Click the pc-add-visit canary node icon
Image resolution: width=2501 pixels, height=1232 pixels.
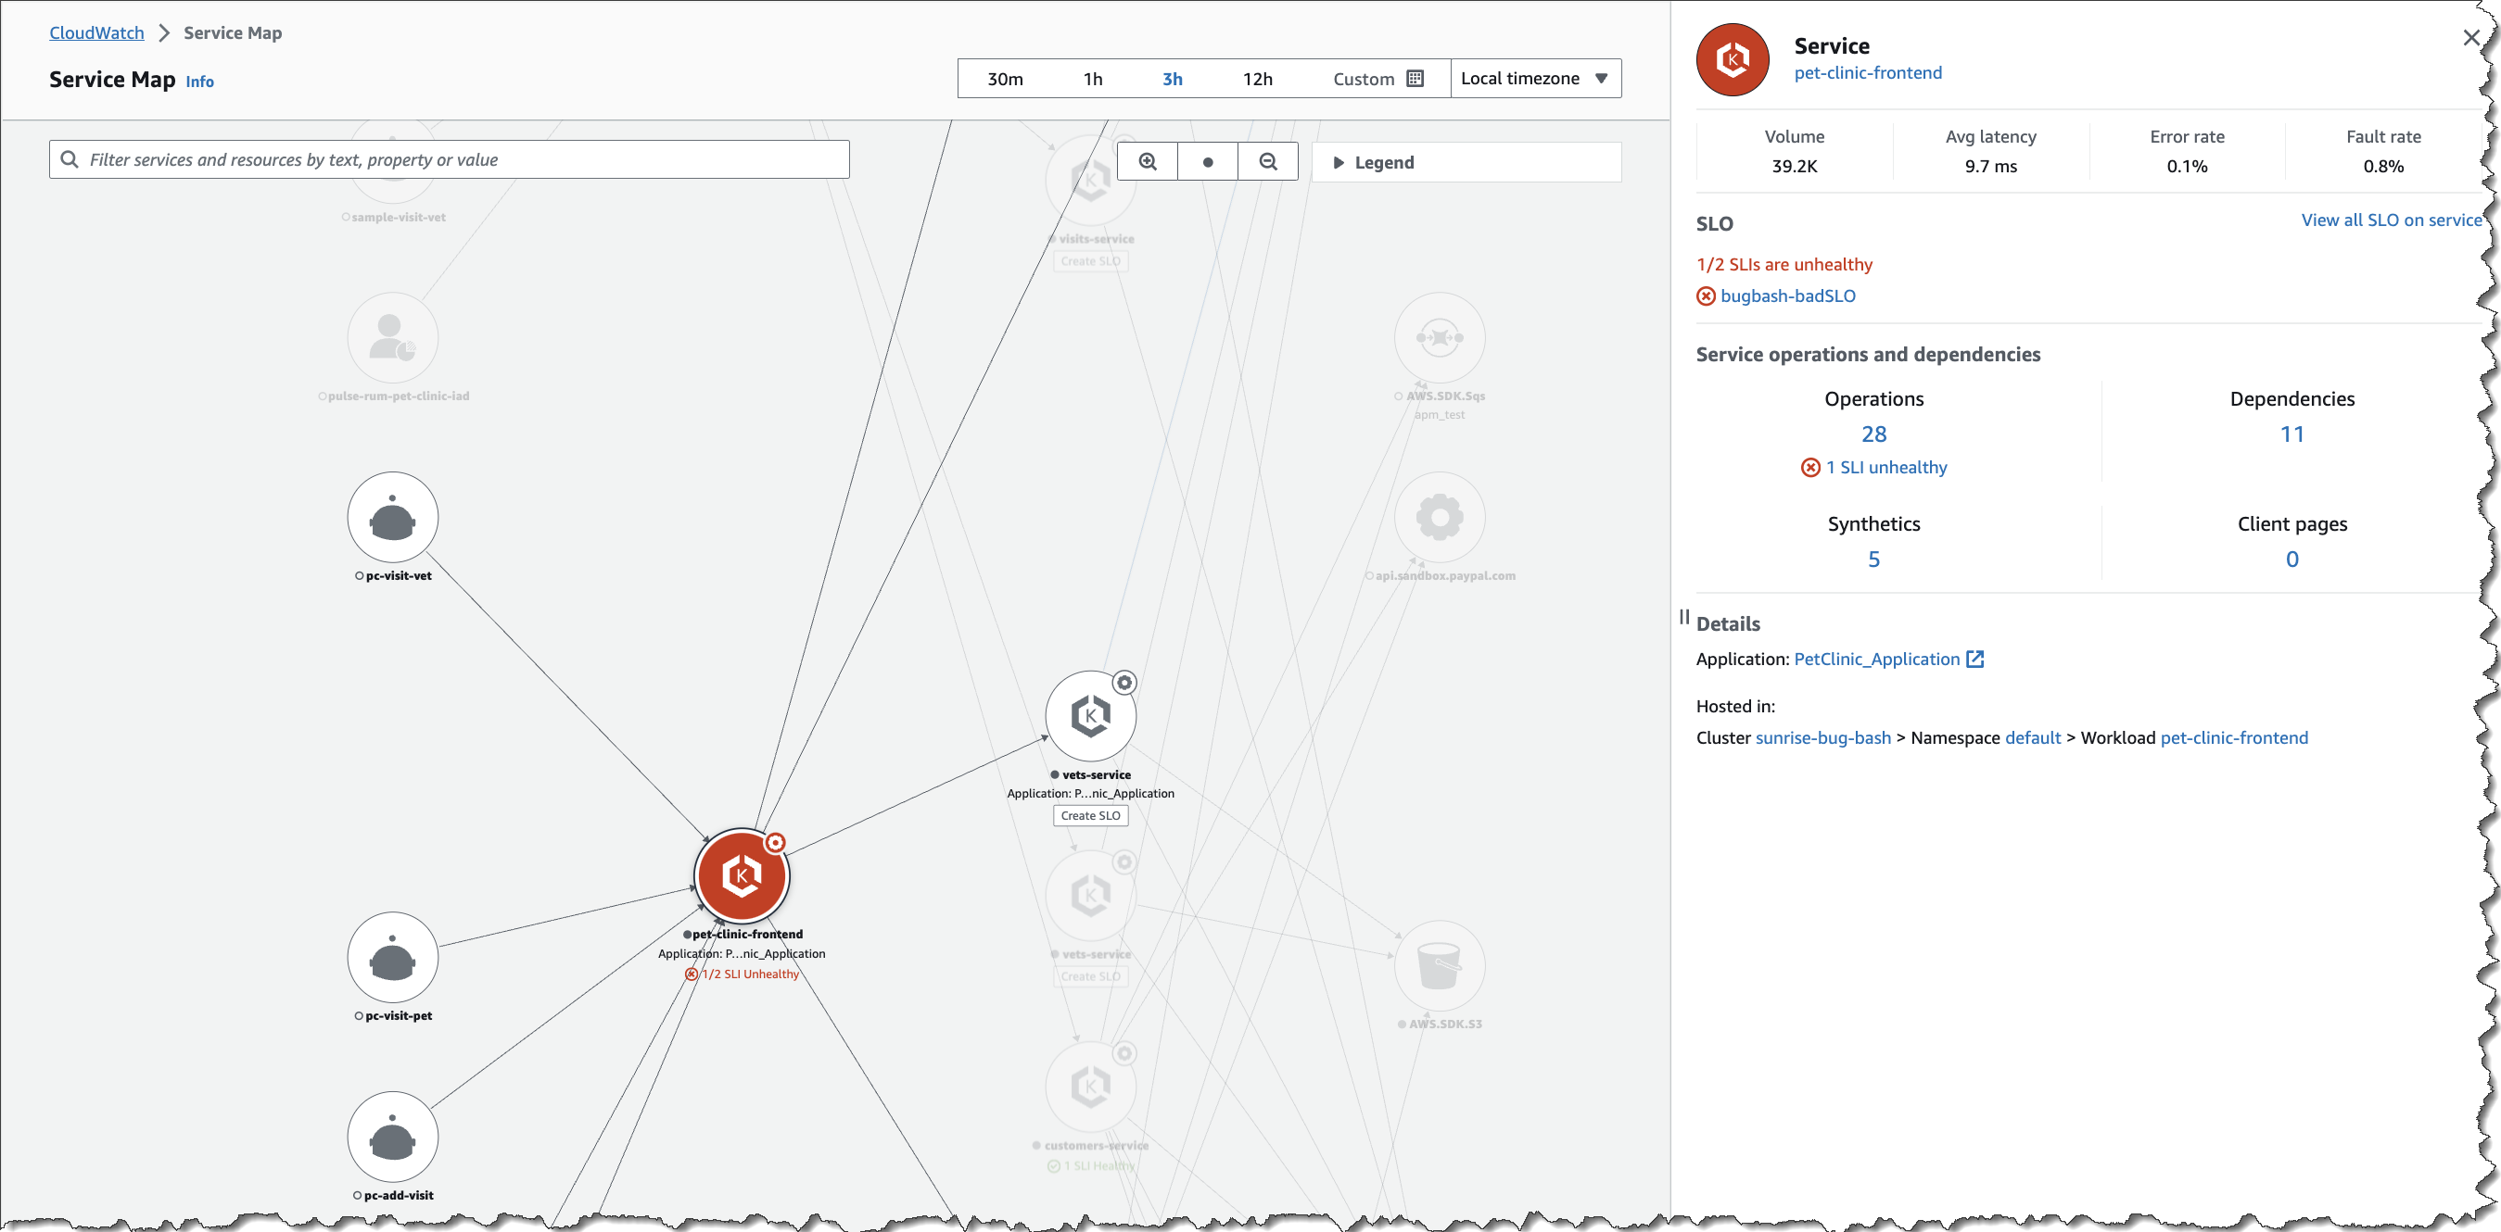click(392, 1137)
